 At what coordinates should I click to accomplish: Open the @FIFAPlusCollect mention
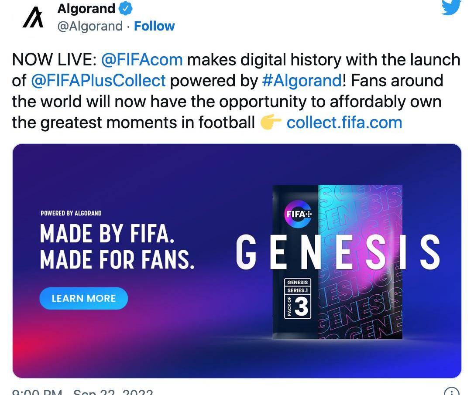[98, 81]
